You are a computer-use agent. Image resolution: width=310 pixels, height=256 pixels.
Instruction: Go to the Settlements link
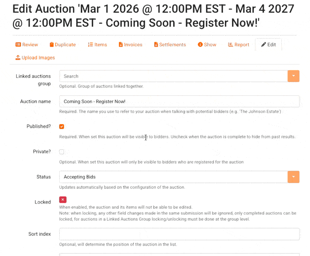[172, 45]
